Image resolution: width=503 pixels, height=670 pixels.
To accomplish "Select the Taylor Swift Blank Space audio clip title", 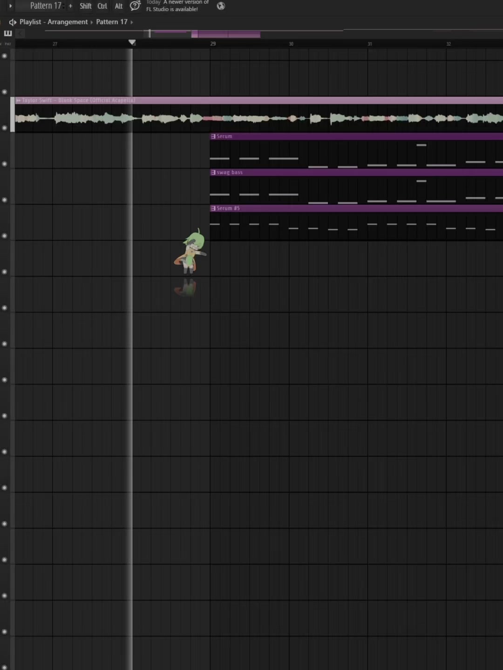I will (79, 100).
